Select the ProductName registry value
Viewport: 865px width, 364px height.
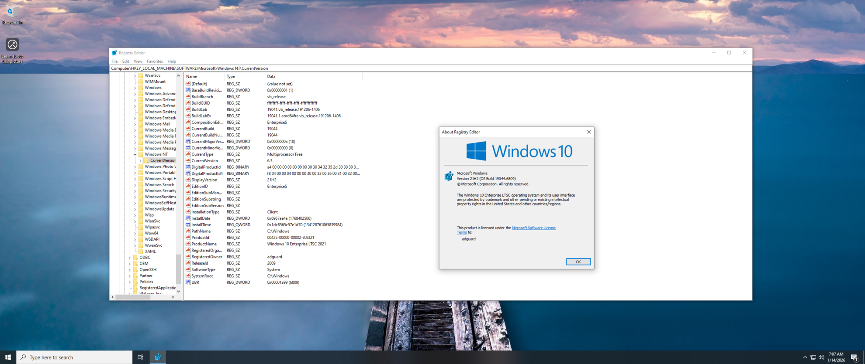coord(204,244)
